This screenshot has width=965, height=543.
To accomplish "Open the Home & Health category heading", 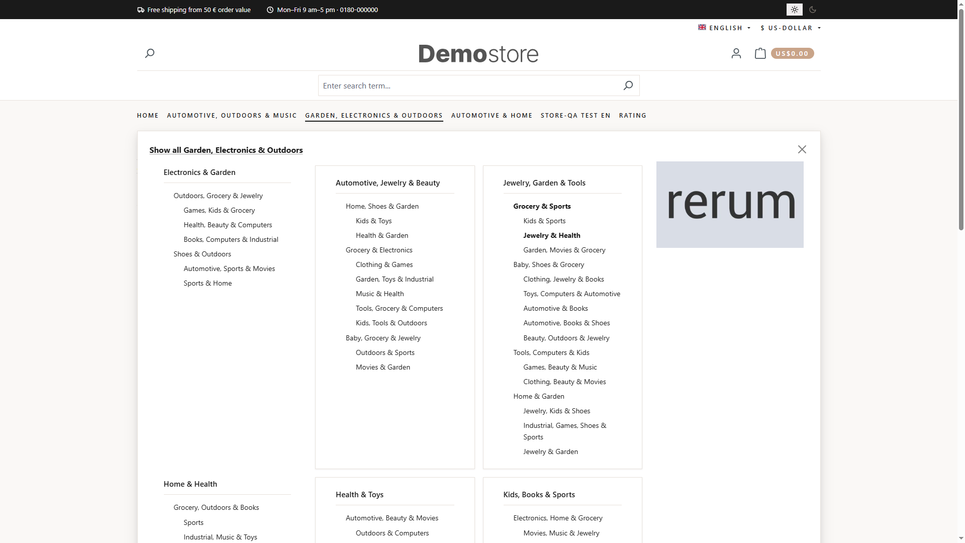I will point(190,484).
